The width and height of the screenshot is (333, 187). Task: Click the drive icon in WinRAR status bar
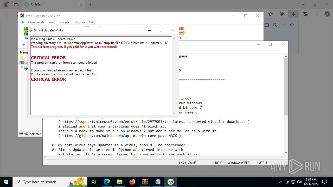point(21,134)
